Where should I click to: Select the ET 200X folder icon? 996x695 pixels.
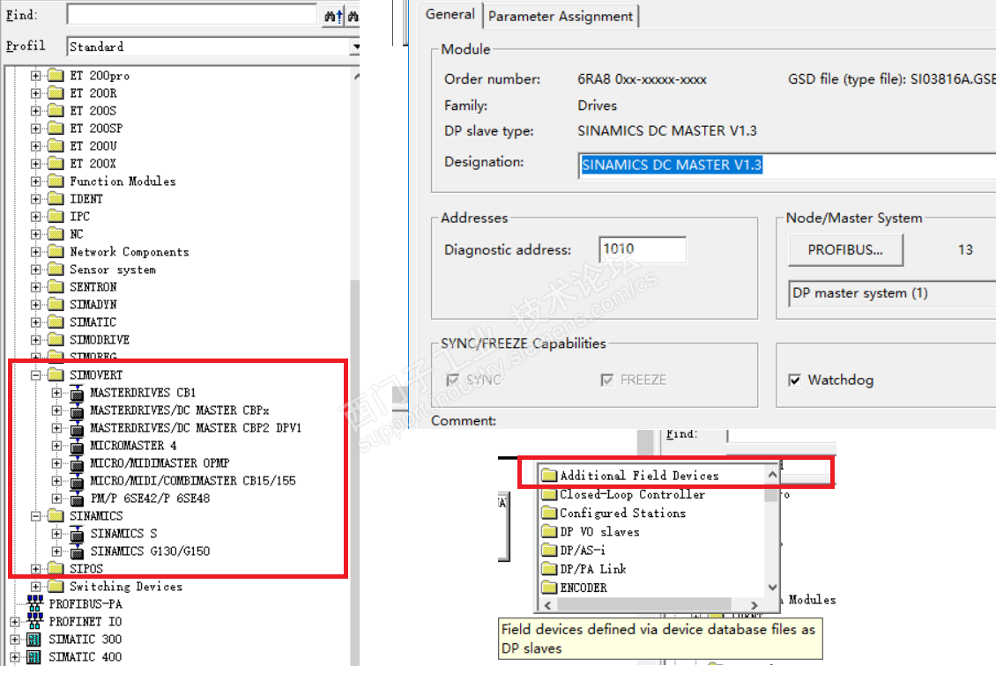[56, 164]
